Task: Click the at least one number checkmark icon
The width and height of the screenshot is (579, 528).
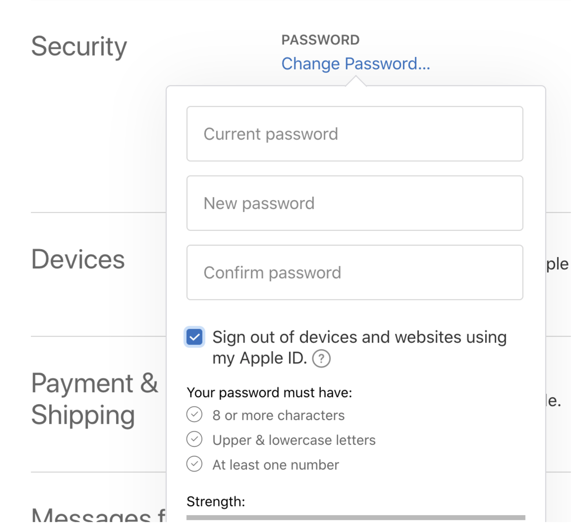Action: (195, 464)
